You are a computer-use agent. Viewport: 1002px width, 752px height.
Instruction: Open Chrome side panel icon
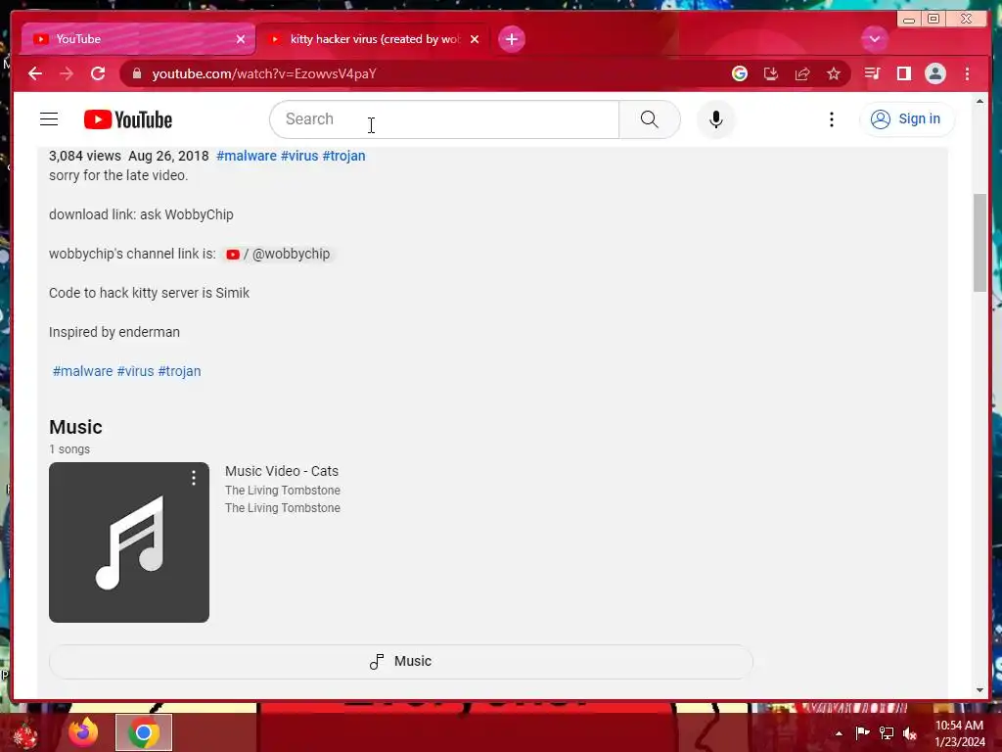click(x=903, y=73)
